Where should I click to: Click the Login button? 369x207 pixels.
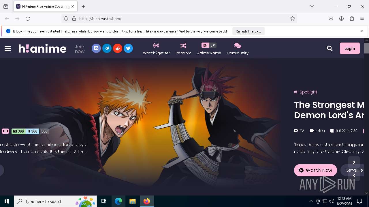350,48
